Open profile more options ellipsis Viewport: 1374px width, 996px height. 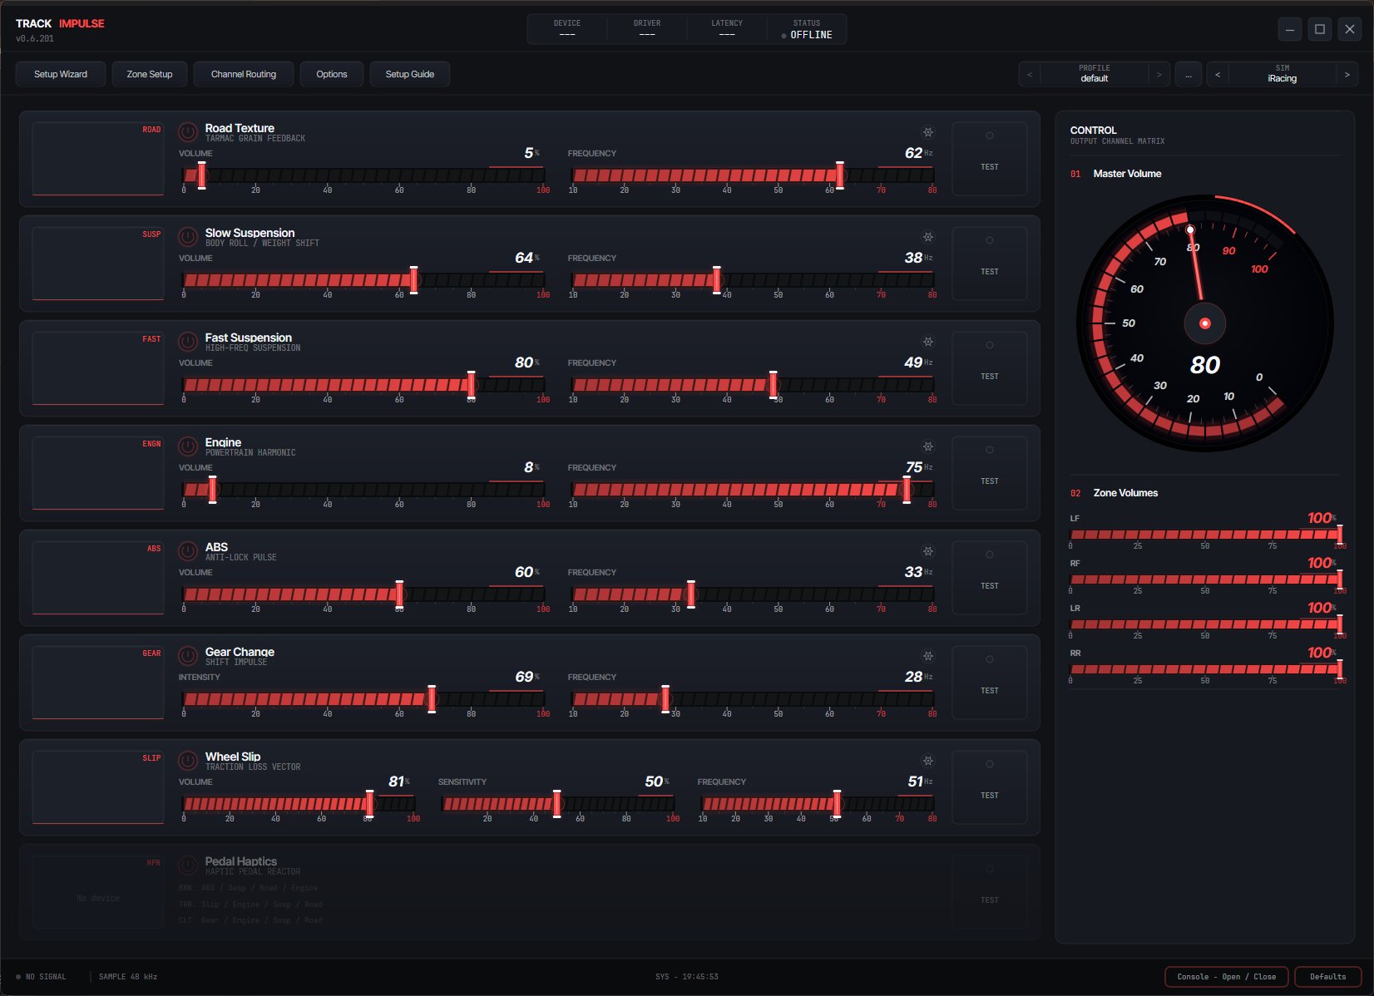point(1189,74)
